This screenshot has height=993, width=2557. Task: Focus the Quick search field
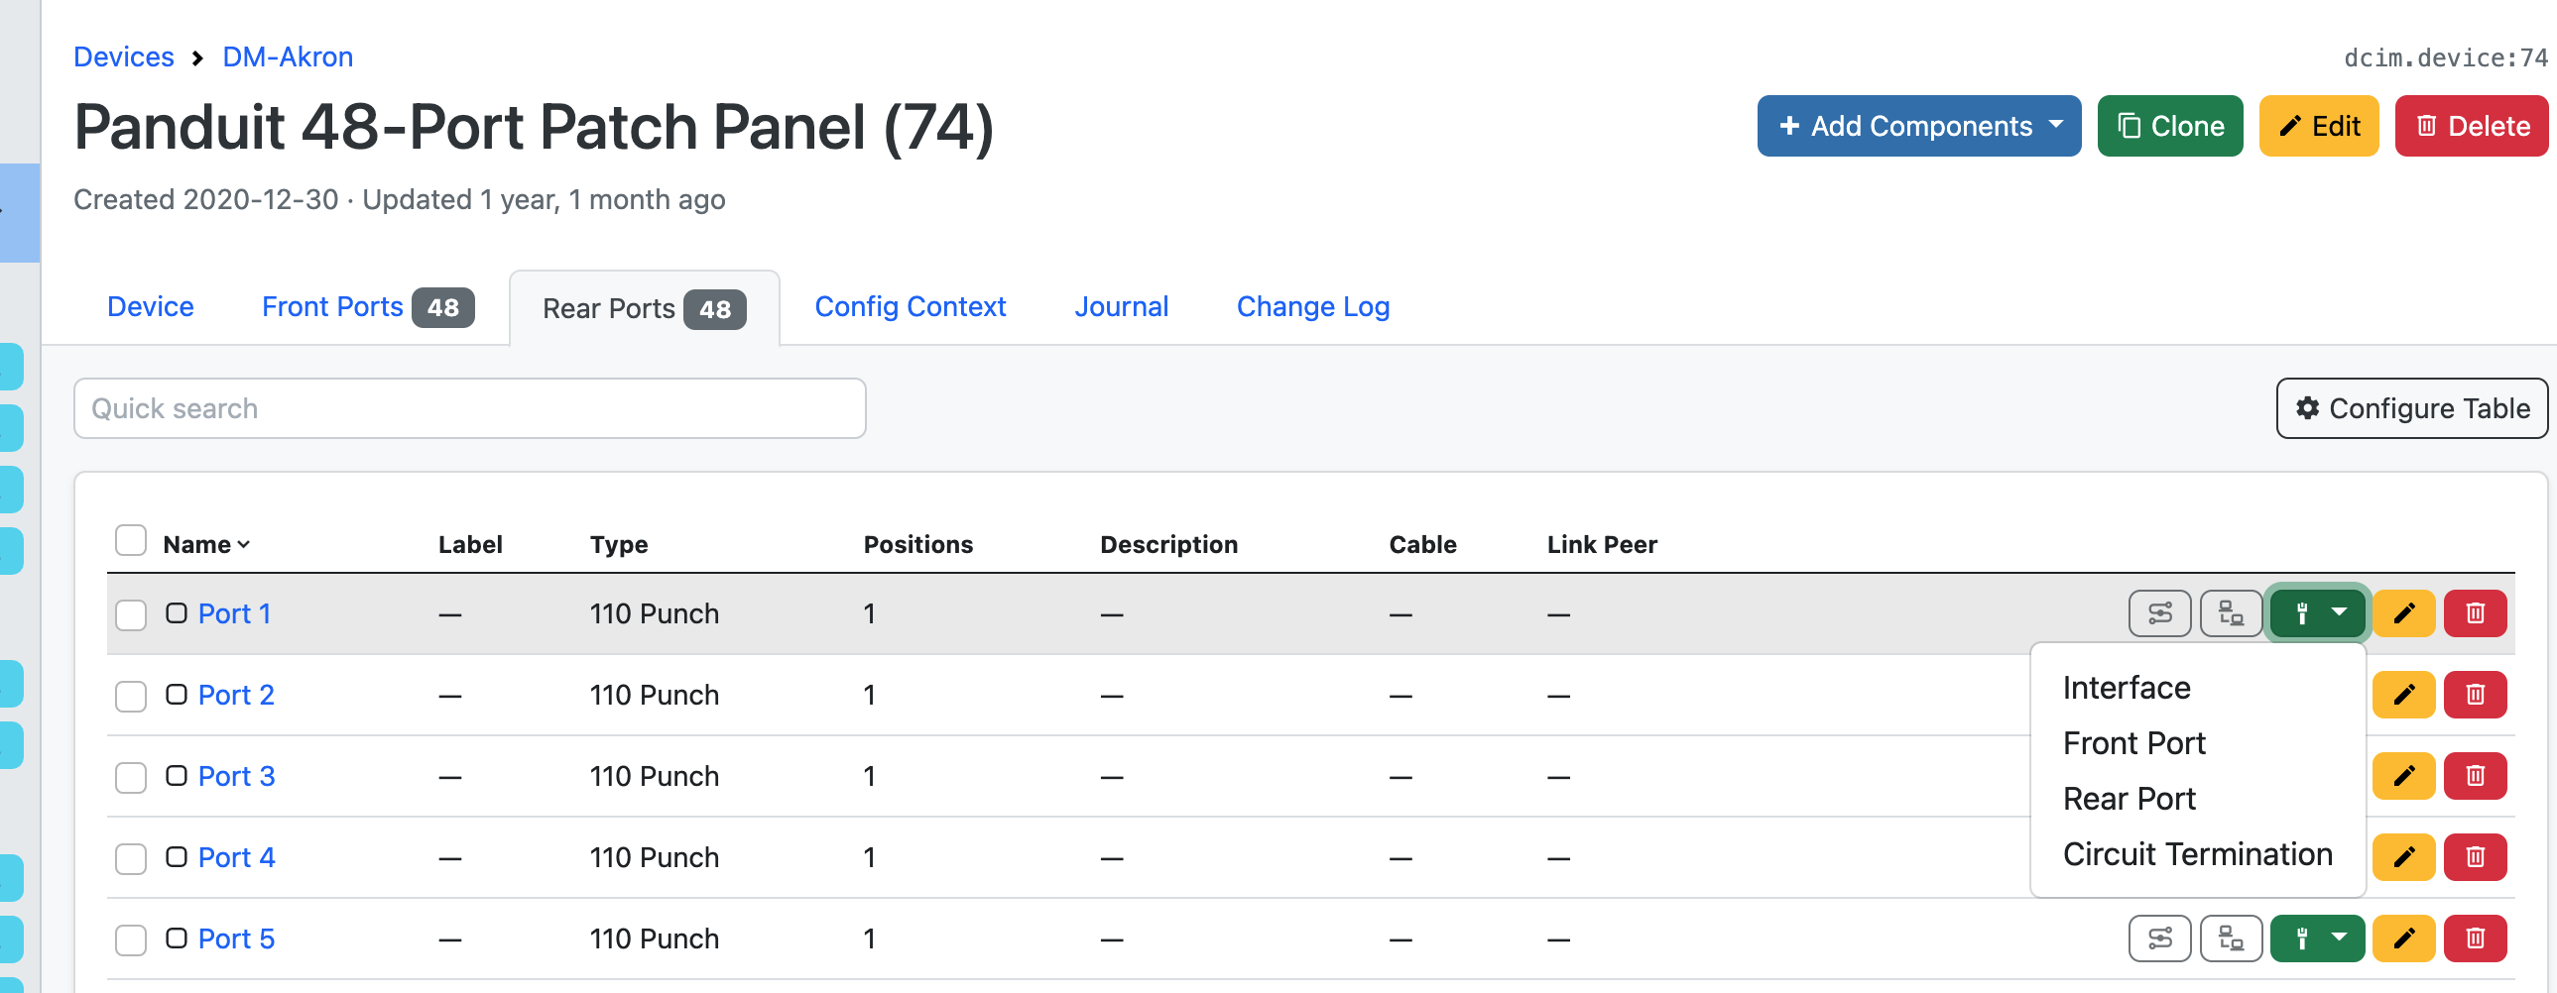point(469,408)
